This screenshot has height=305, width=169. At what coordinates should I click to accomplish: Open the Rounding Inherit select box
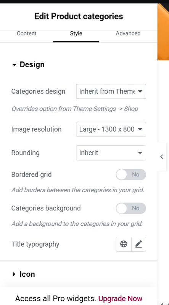coord(111,153)
